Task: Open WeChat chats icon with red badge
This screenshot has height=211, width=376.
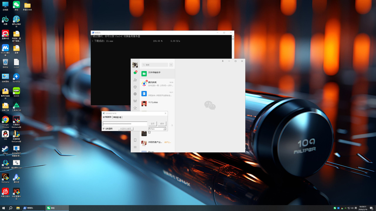Action: (135, 72)
